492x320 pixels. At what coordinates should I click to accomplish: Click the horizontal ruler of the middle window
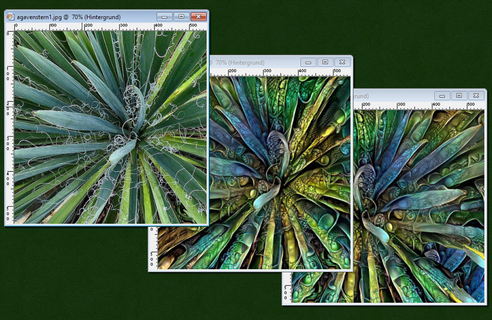pos(280,72)
